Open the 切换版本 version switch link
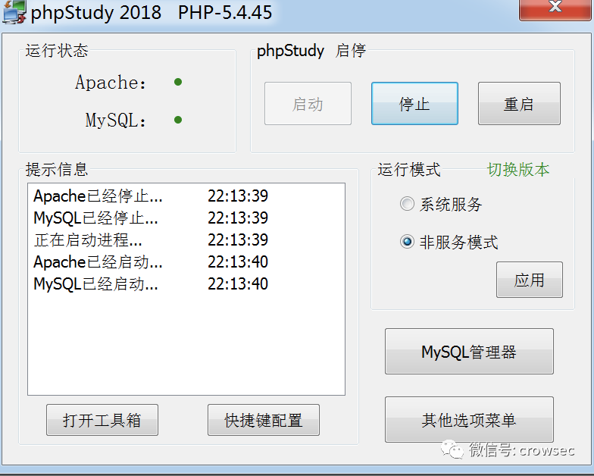 click(x=518, y=170)
